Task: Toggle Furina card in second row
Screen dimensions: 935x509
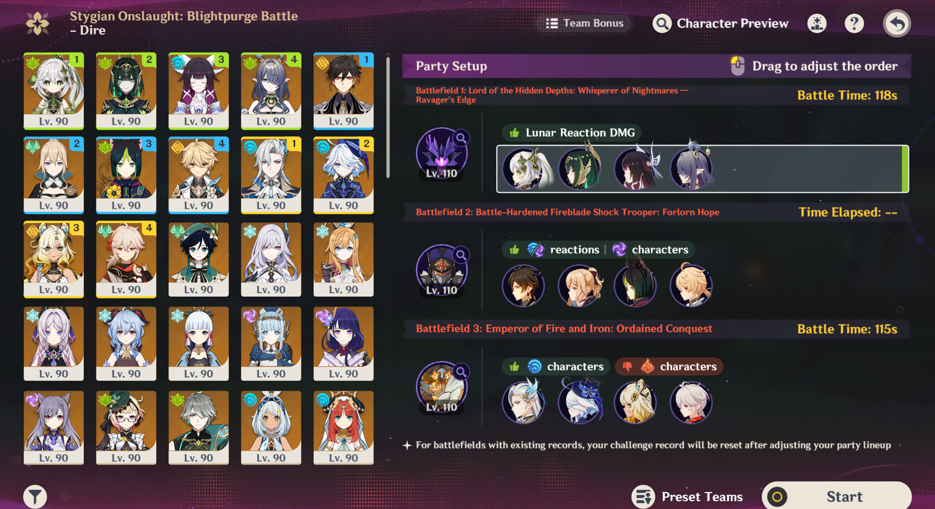Action: pos(343,175)
